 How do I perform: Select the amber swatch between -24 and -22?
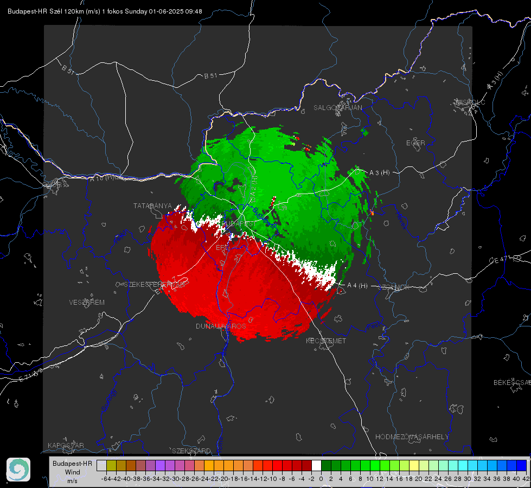click(209, 465)
